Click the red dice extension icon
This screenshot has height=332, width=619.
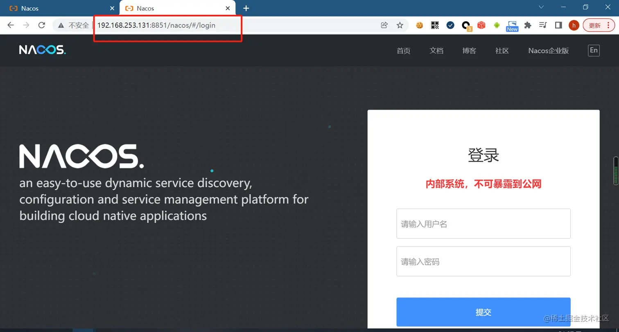pyautogui.click(x=481, y=25)
